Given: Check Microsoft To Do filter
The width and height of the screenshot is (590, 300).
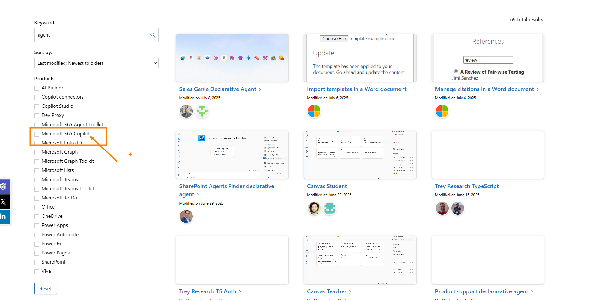Looking at the screenshot, I should pyautogui.click(x=37, y=198).
